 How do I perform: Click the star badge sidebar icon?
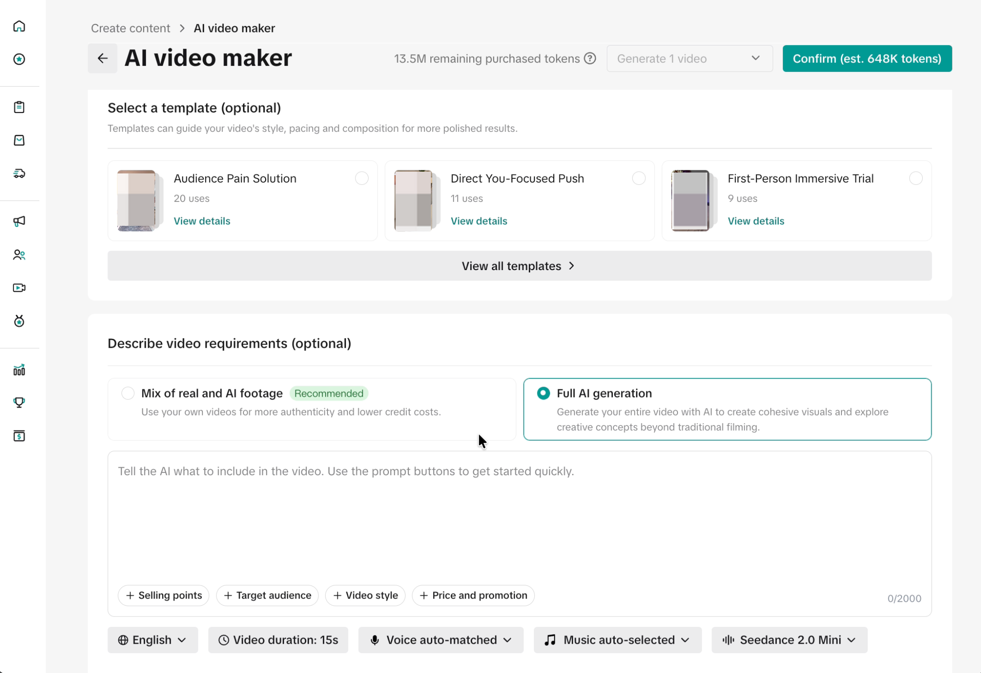tap(19, 59)
